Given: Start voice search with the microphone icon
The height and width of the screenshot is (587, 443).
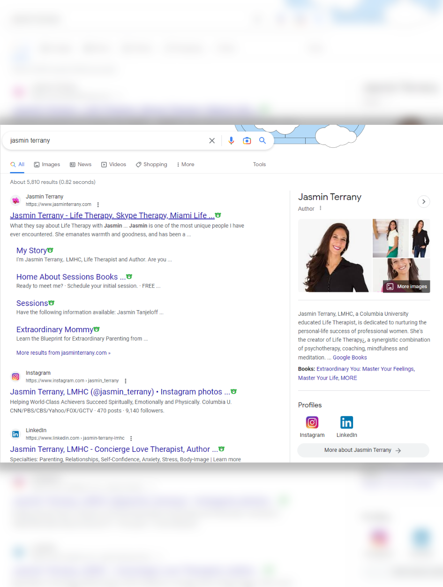Looking at the screenshot, I should point(231,141).
